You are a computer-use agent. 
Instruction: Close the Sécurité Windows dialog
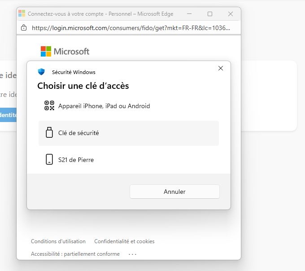tap(221, 68)
